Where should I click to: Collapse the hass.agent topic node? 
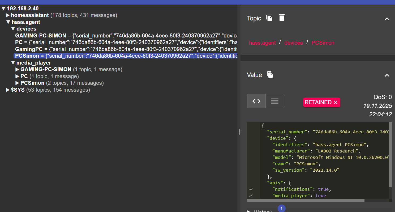point(8,22)
